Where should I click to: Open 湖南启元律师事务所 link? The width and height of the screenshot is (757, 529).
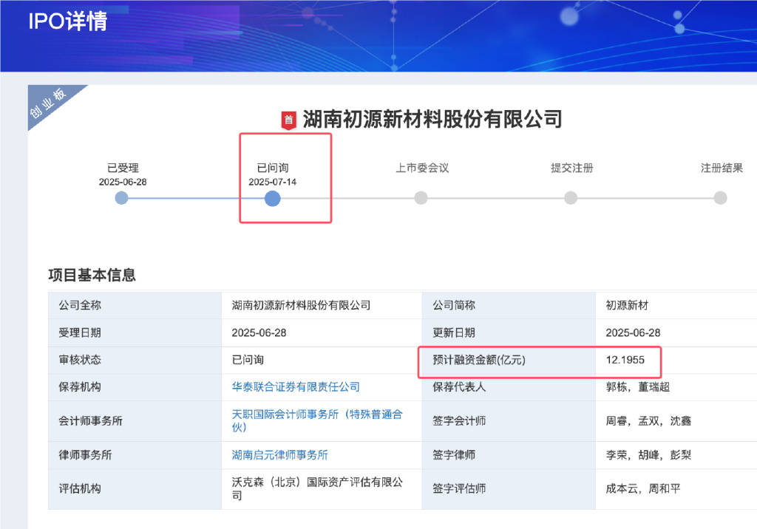(279, 454)
